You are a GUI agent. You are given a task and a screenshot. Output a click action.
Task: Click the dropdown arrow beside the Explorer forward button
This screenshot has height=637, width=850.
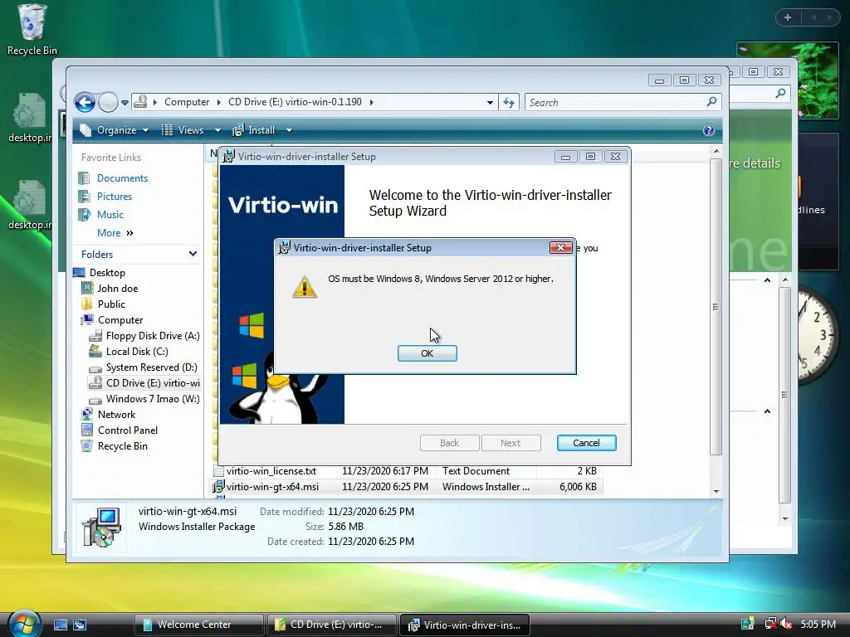(x=125, y=102)
